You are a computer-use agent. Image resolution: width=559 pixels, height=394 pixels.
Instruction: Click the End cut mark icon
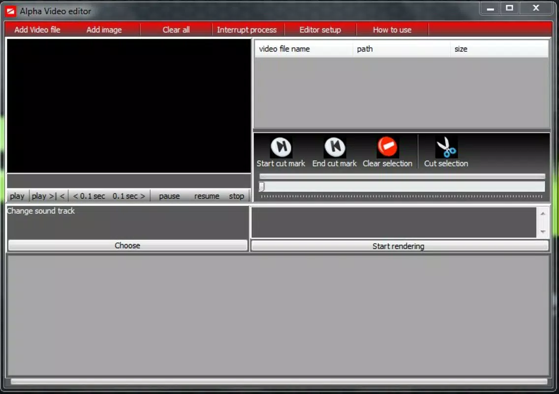pyautogui.click(x=335, y=147)
